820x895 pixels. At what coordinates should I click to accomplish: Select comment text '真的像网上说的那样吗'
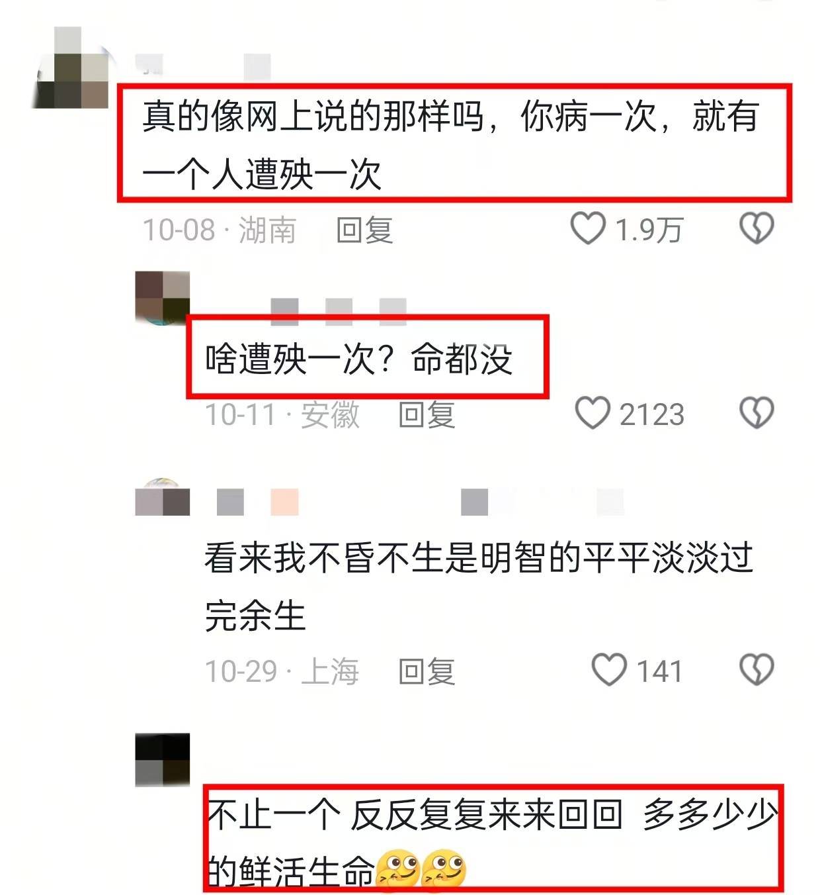(x=313, y=117)
